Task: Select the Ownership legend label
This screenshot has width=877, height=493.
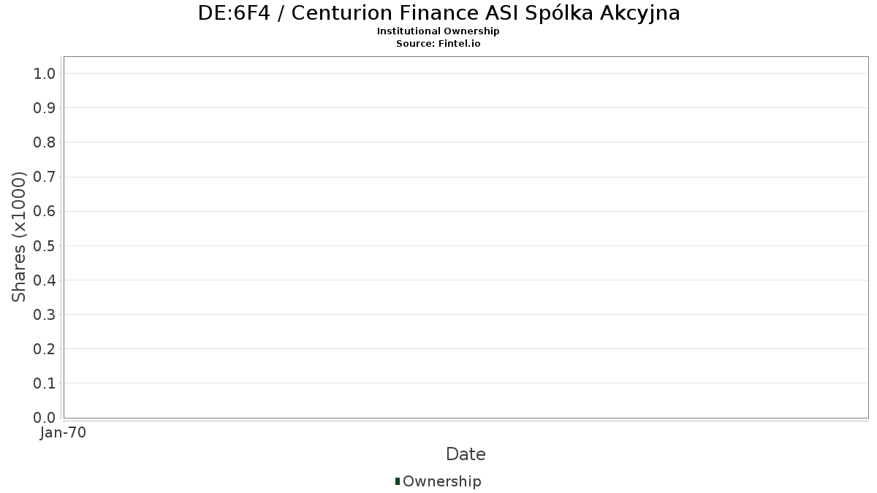Action: point(442,481)
